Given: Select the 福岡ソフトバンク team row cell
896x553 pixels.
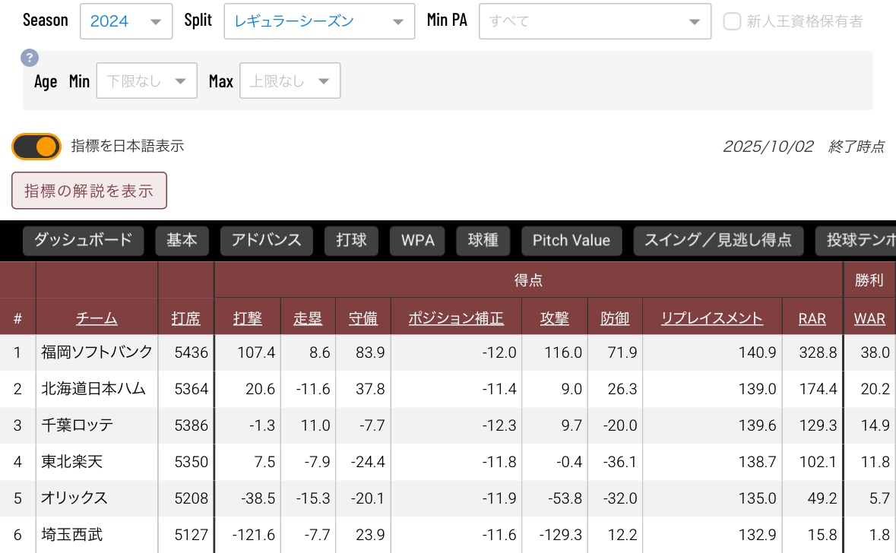Looking at the screenshot, I should pyautogui.click(x=97, y=352).
